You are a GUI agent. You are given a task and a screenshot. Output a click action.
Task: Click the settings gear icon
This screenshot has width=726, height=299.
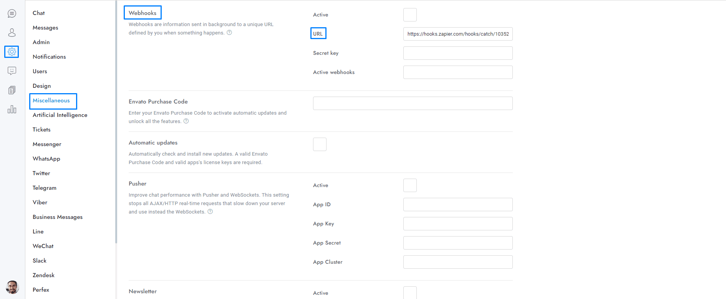pos(12,52)
